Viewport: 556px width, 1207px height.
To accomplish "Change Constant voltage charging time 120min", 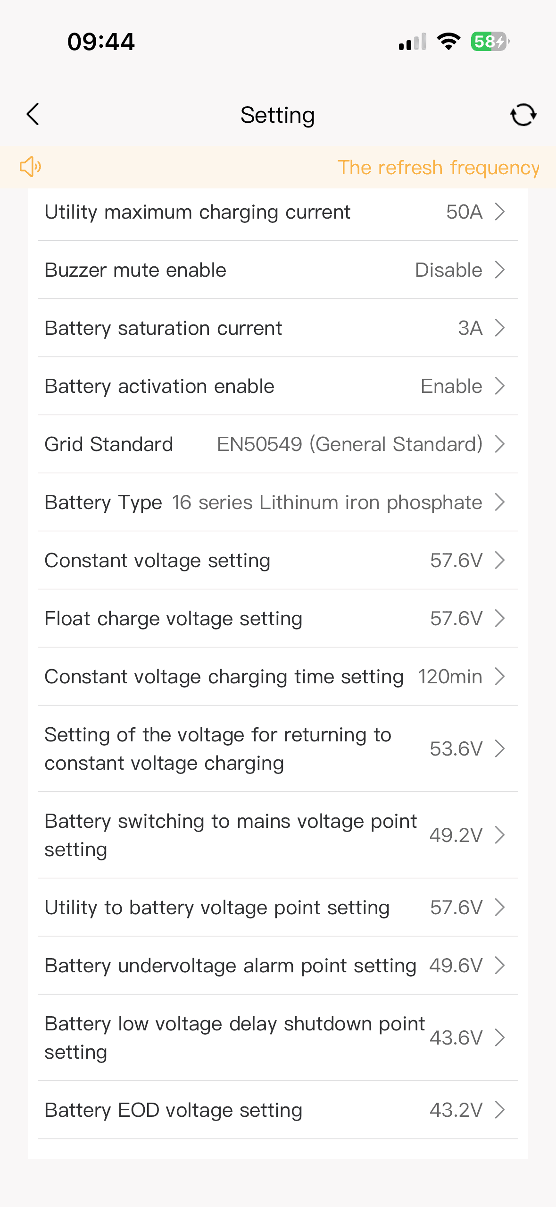I will click(450, 677).
